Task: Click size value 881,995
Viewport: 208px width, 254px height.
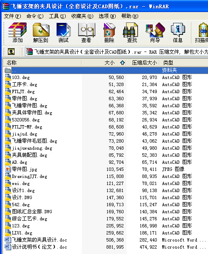Action: tap(115, 247)
